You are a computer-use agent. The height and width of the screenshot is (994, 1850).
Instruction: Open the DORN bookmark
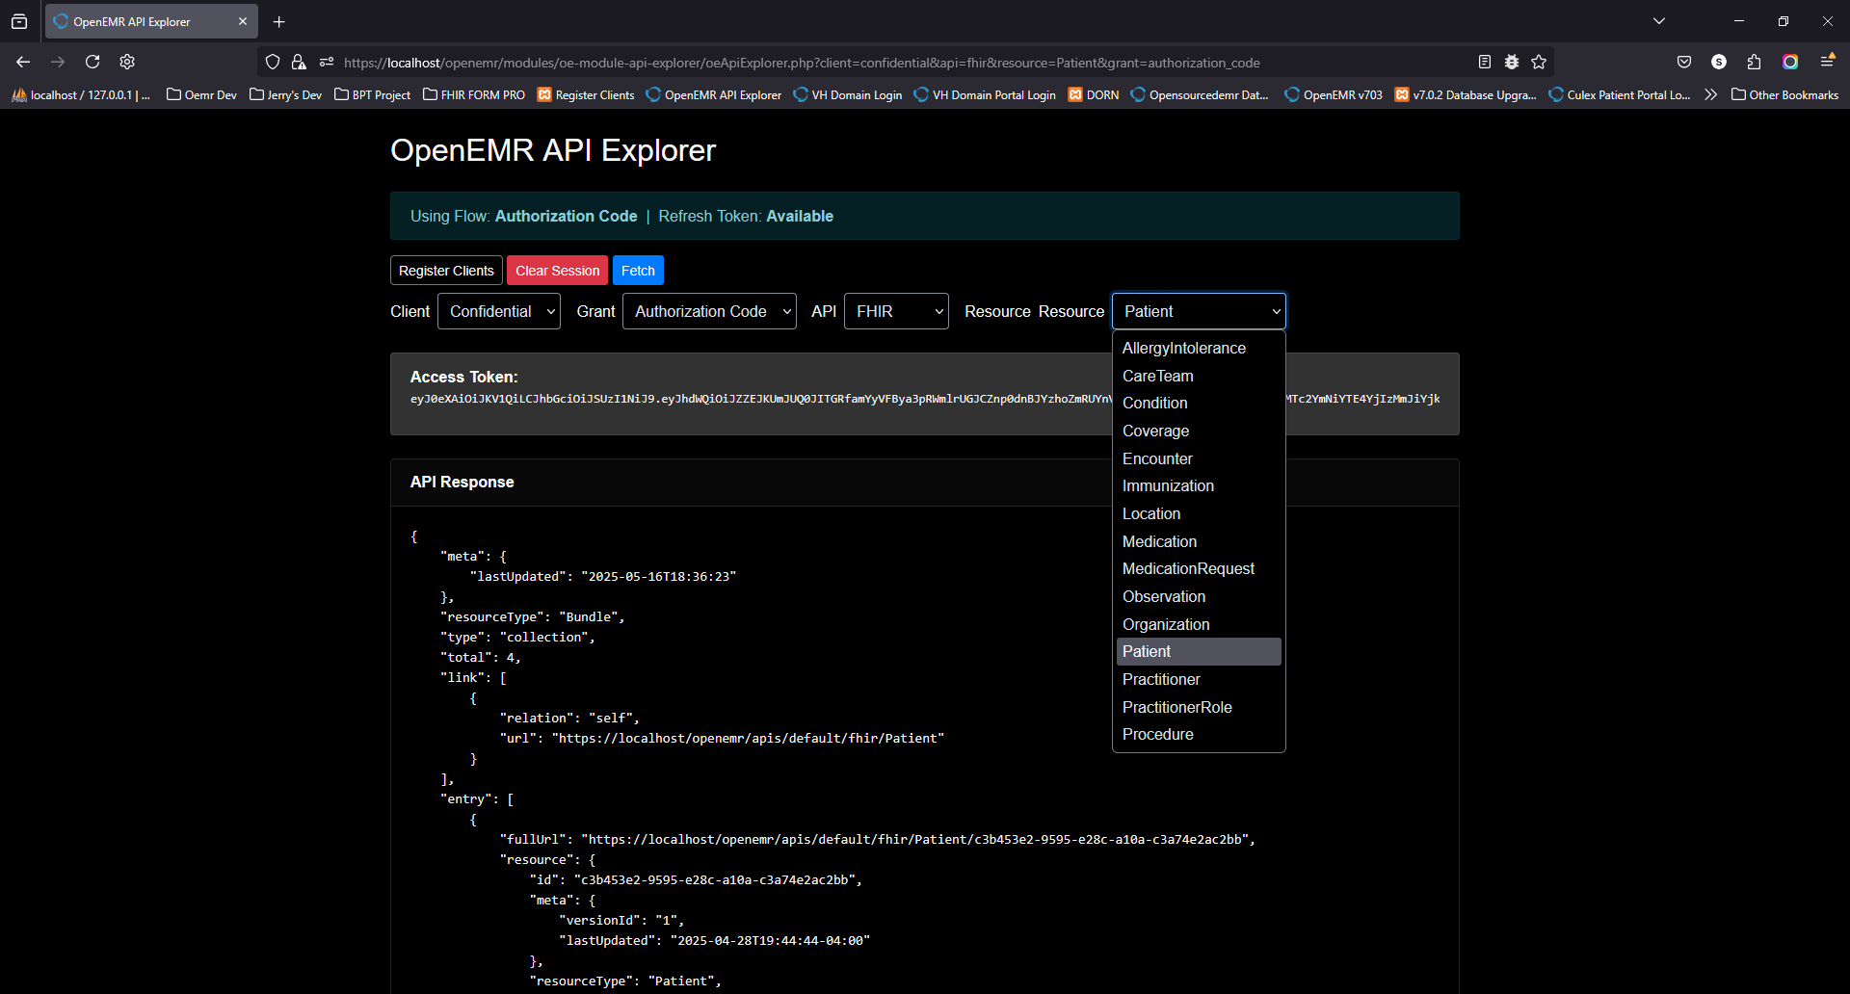pyautogui.click(x=1094, y=94)
